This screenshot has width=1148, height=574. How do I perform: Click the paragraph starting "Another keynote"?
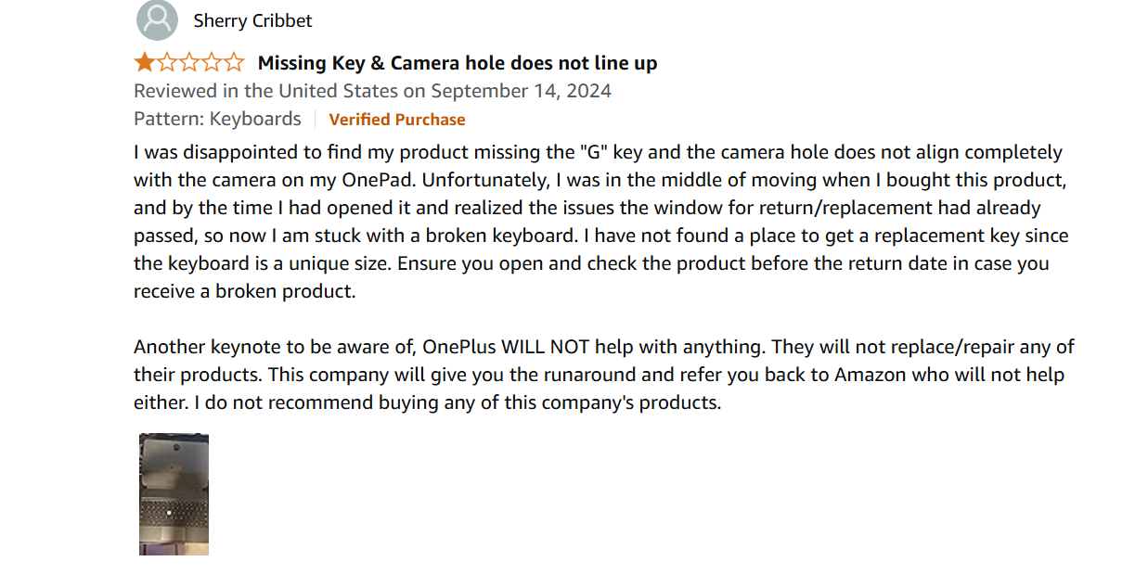603,375
